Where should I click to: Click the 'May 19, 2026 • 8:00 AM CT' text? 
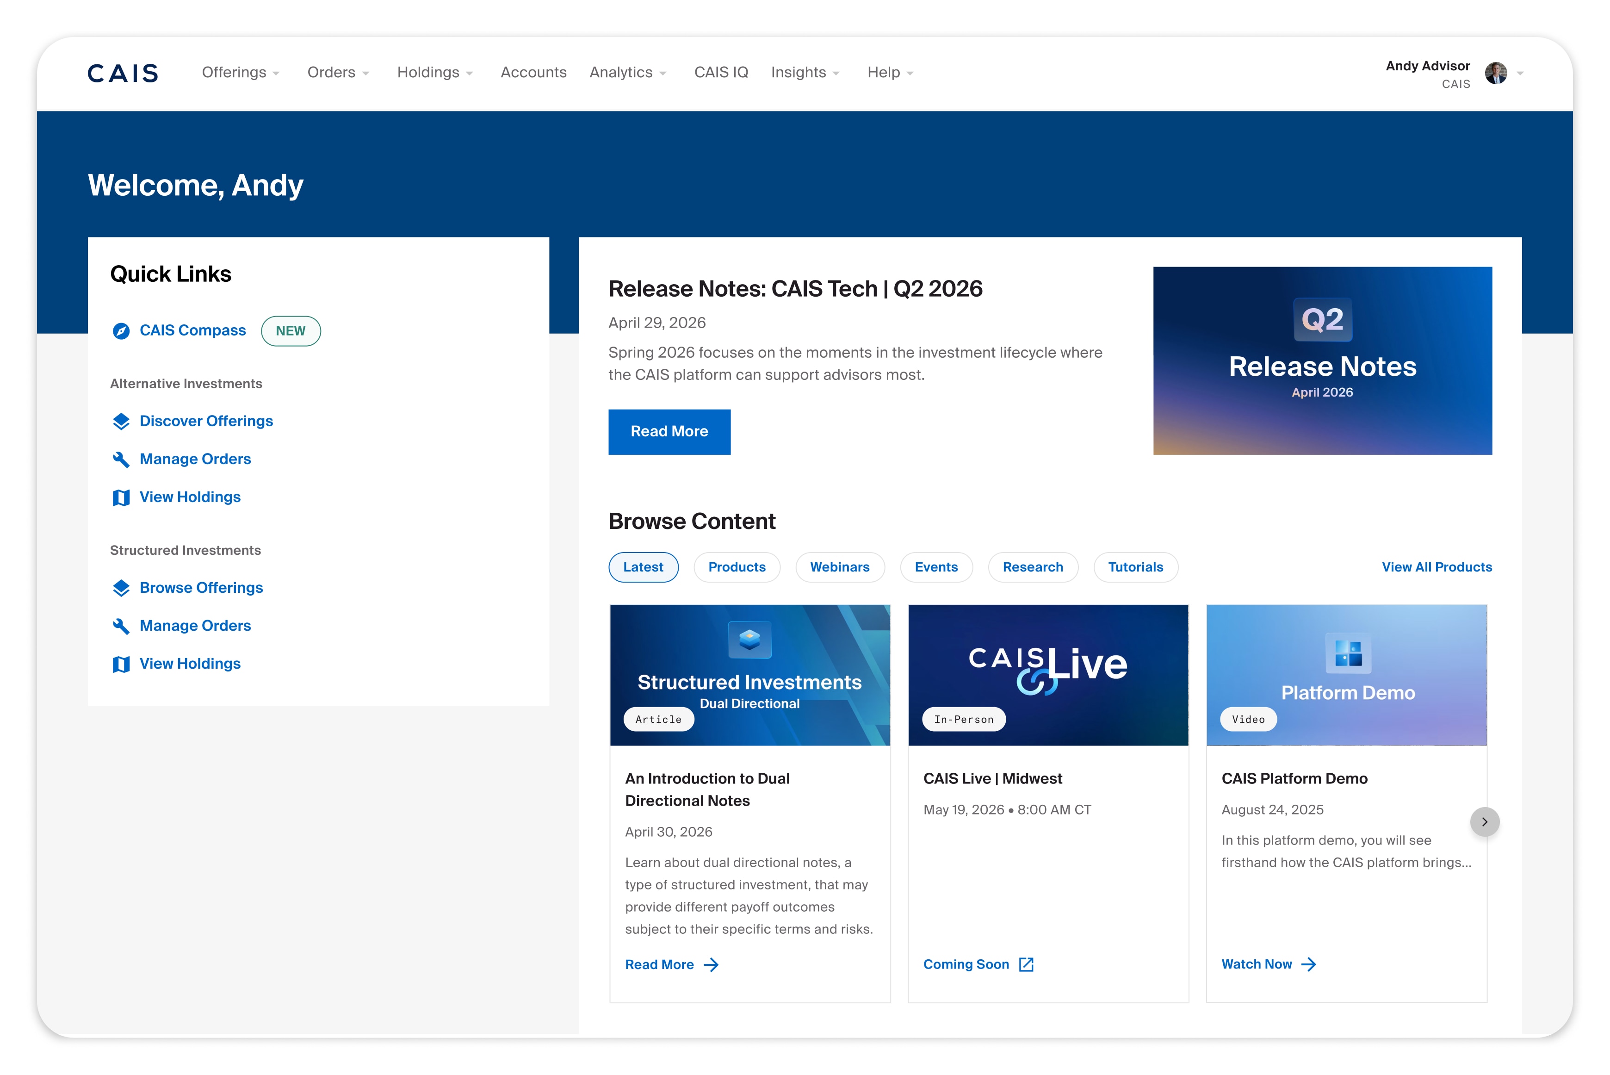coord(1007,810)
